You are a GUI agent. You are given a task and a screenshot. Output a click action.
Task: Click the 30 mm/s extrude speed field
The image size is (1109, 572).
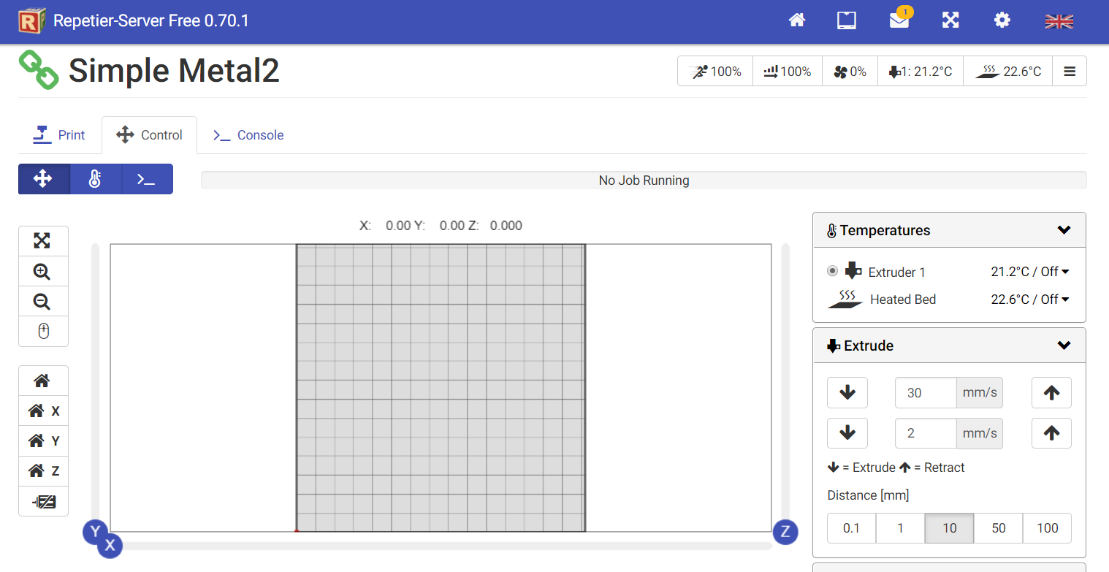(x=926, y=393)
